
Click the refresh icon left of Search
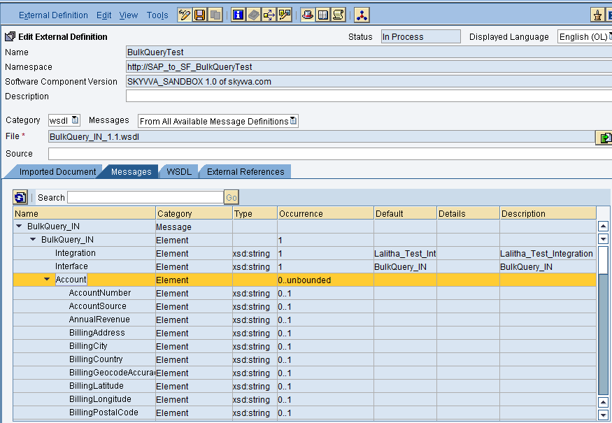20,198
